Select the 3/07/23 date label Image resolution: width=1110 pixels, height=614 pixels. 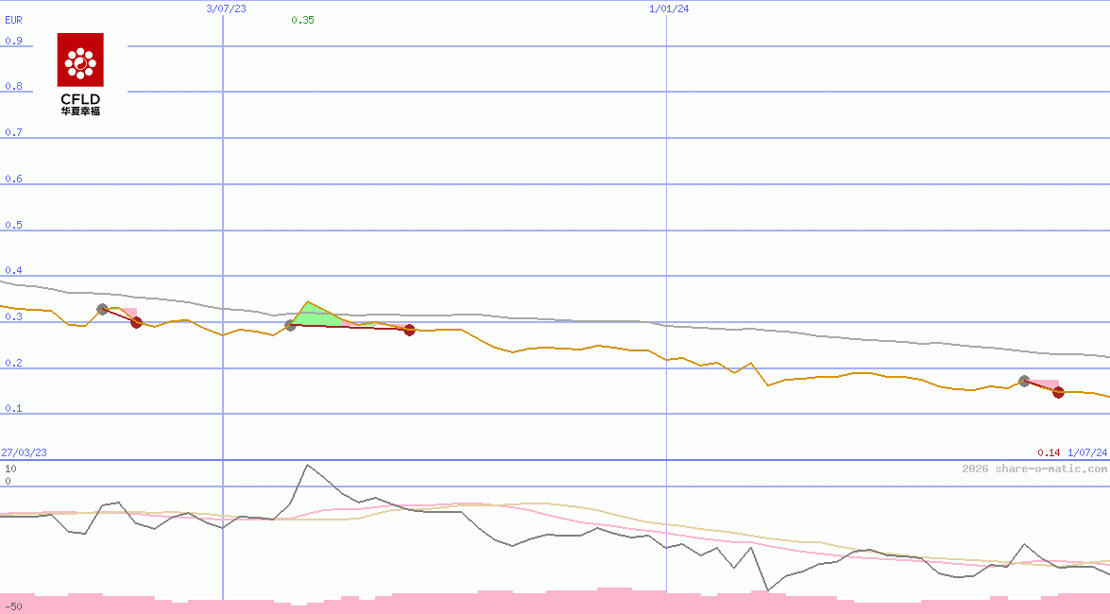click(226, 9)
